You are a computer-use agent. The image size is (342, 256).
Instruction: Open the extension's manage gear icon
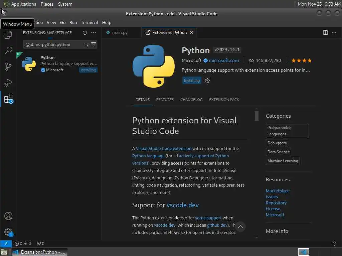pos(207,81)
